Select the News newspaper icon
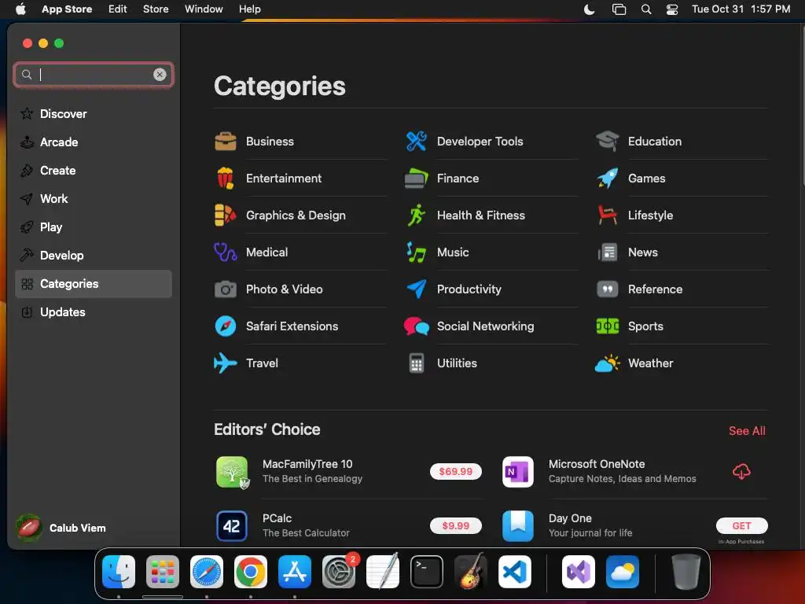 click(x=608, y=252)
